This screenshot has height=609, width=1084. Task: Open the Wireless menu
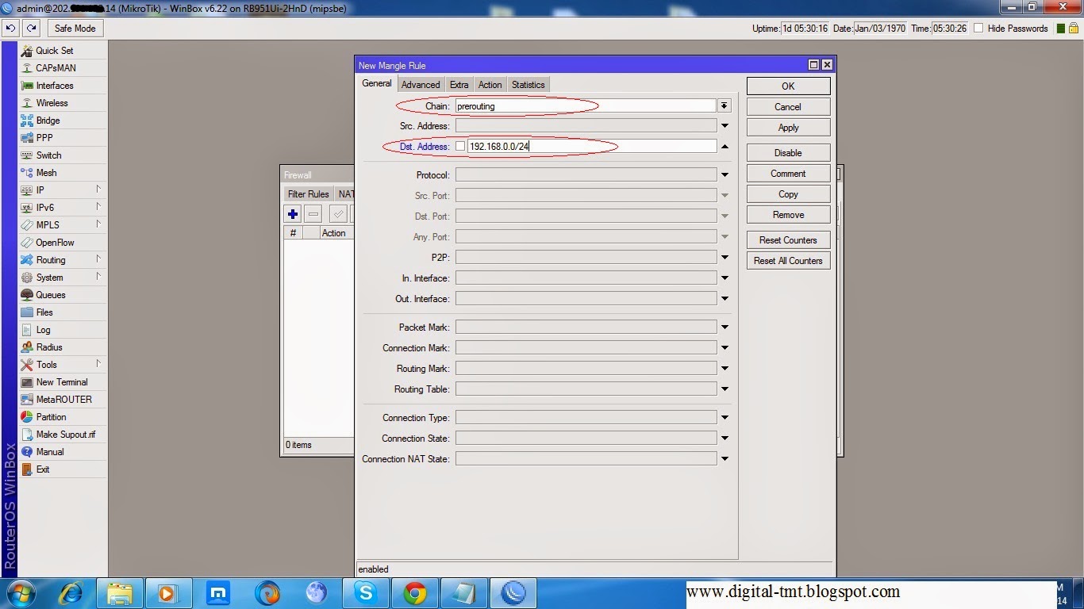point(63,102)
